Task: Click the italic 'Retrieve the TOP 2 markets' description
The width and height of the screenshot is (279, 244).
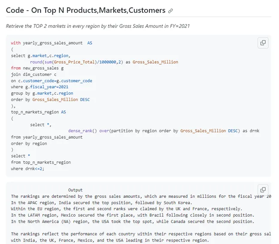Action: coord(98,26)
